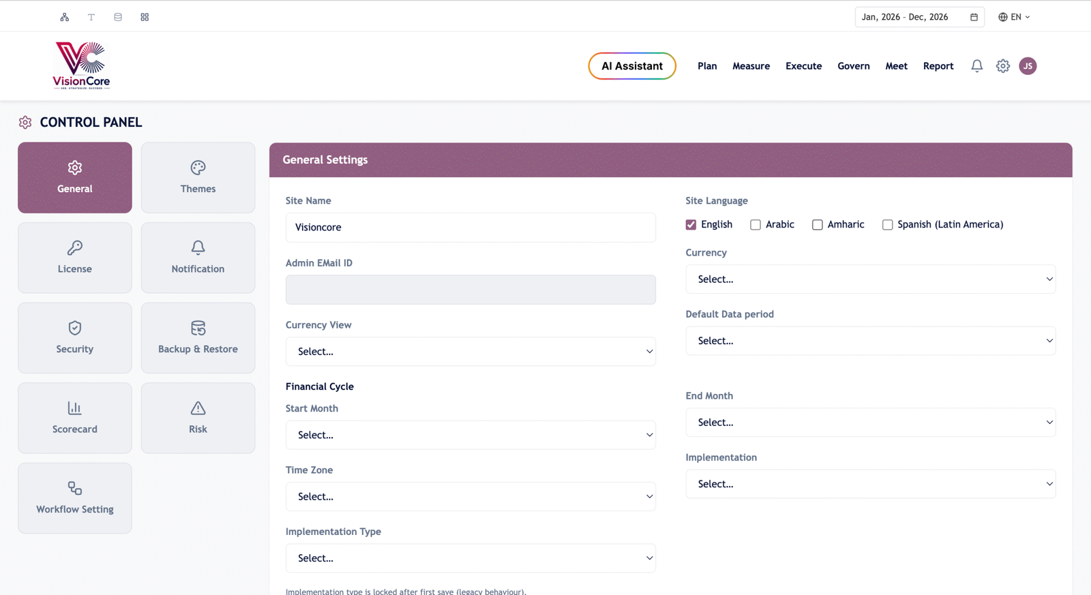Image resolution: width=1091 pixels, height=595 pixels.
Task: Click the VisionCore logo
Action: pos(82,65)
